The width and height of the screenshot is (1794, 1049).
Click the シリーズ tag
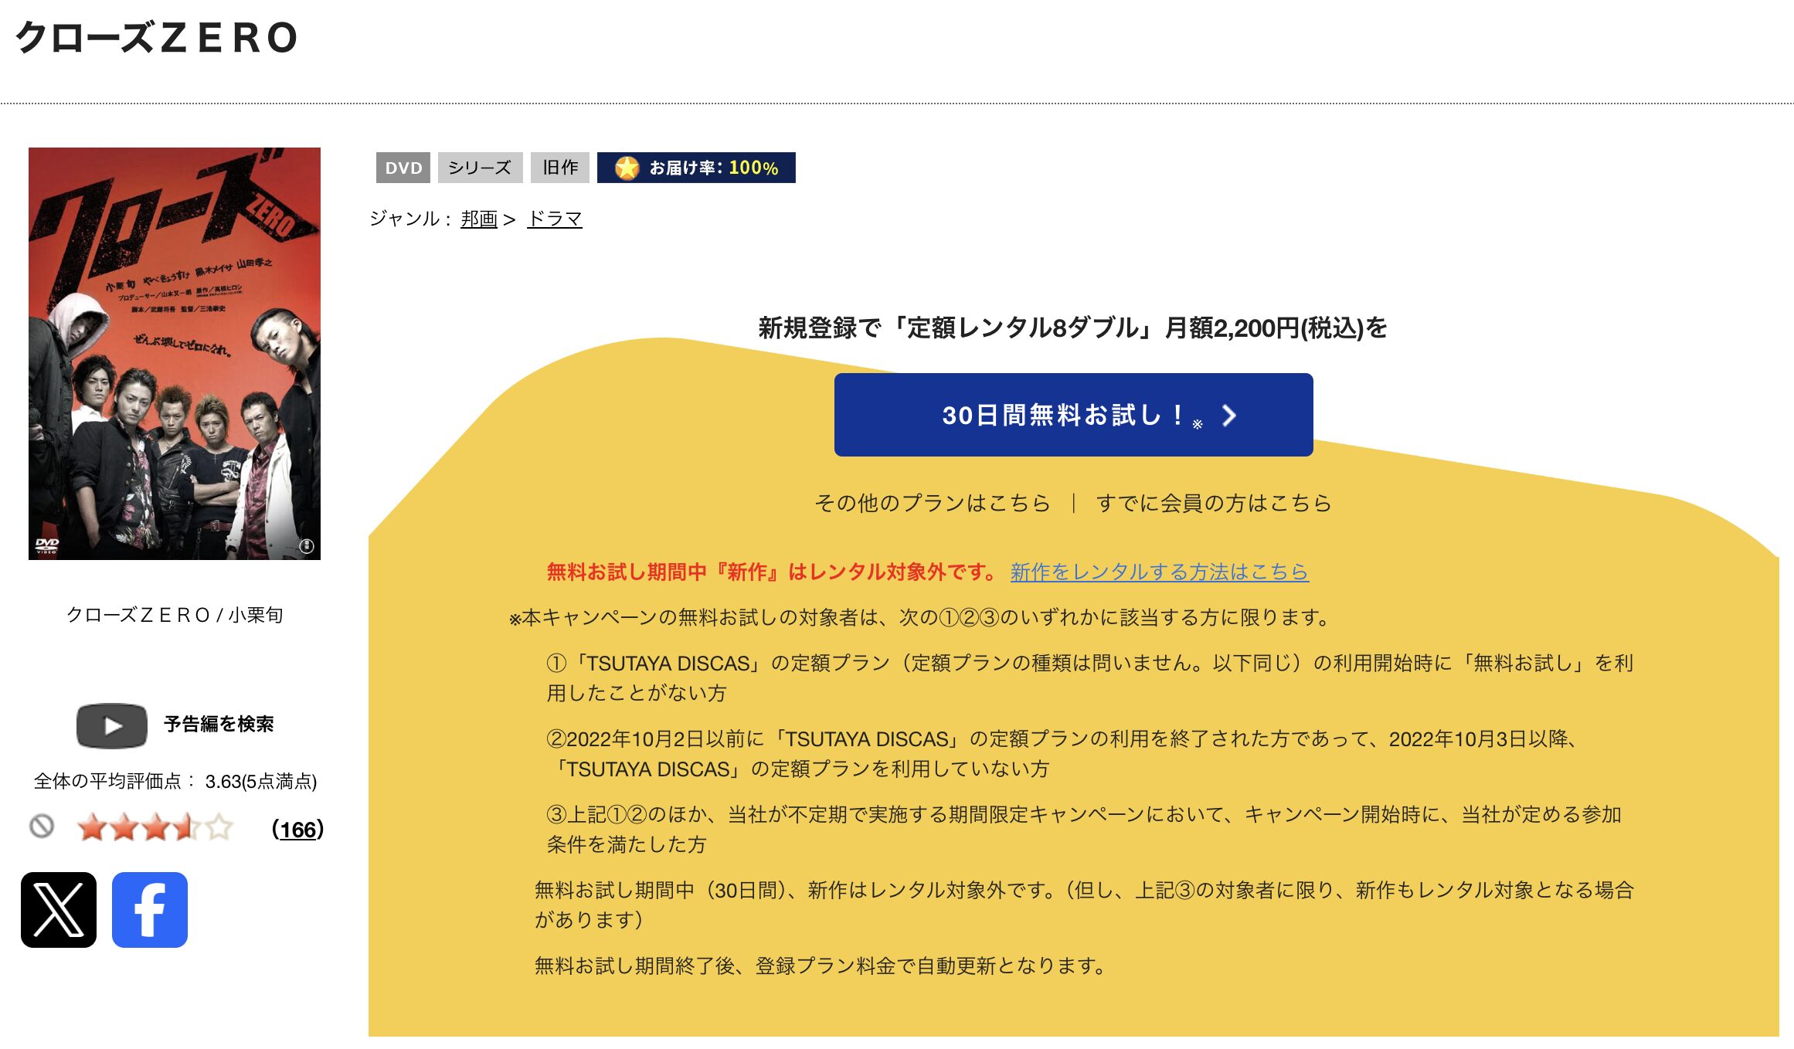(x=480, y=168)
